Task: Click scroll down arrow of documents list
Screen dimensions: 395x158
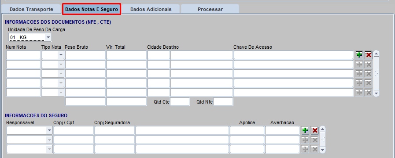Action: (377, 93)
